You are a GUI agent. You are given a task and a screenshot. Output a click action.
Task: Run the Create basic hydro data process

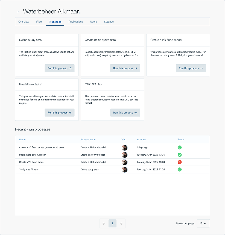click(125, 68)
